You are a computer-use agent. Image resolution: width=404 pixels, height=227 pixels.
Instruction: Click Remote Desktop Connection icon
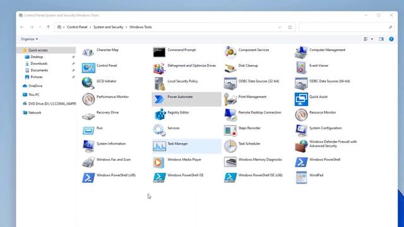point(230,115)
